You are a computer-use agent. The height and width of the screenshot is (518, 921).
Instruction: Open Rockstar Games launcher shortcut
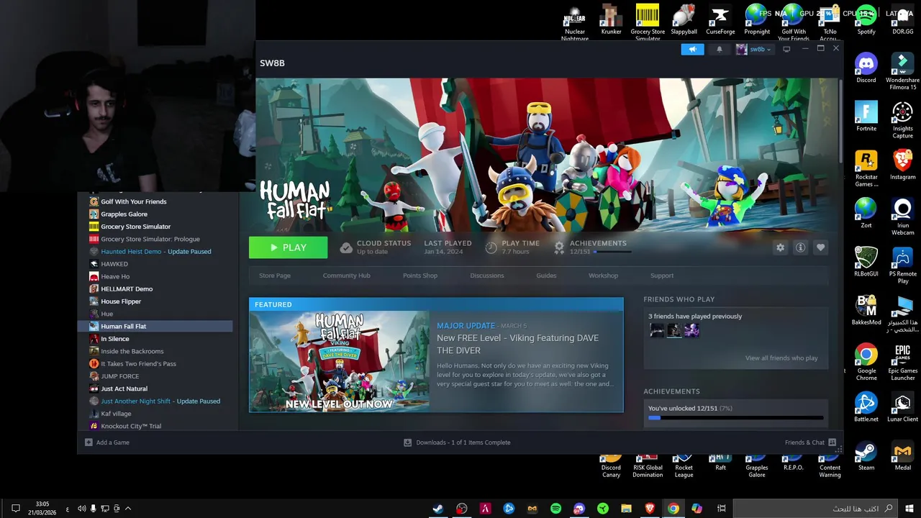pos(866,169)
